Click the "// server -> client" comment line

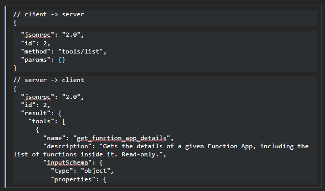[48, 80]
